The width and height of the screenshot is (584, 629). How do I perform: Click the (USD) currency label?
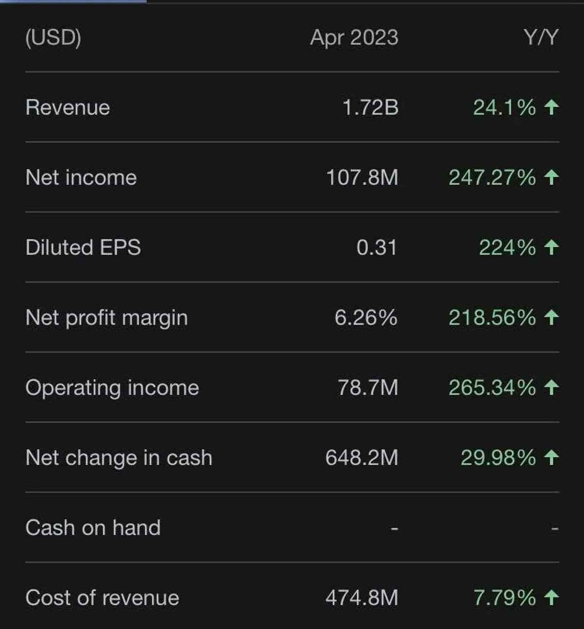(x=53, y=37)
